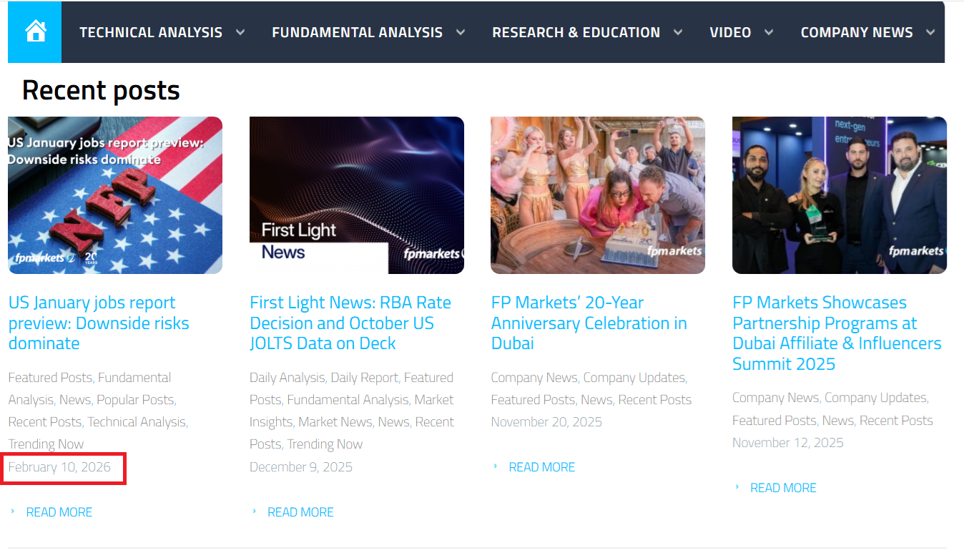
Task: Click 'Market News' tag on First Light post
Action: [335, 422]
